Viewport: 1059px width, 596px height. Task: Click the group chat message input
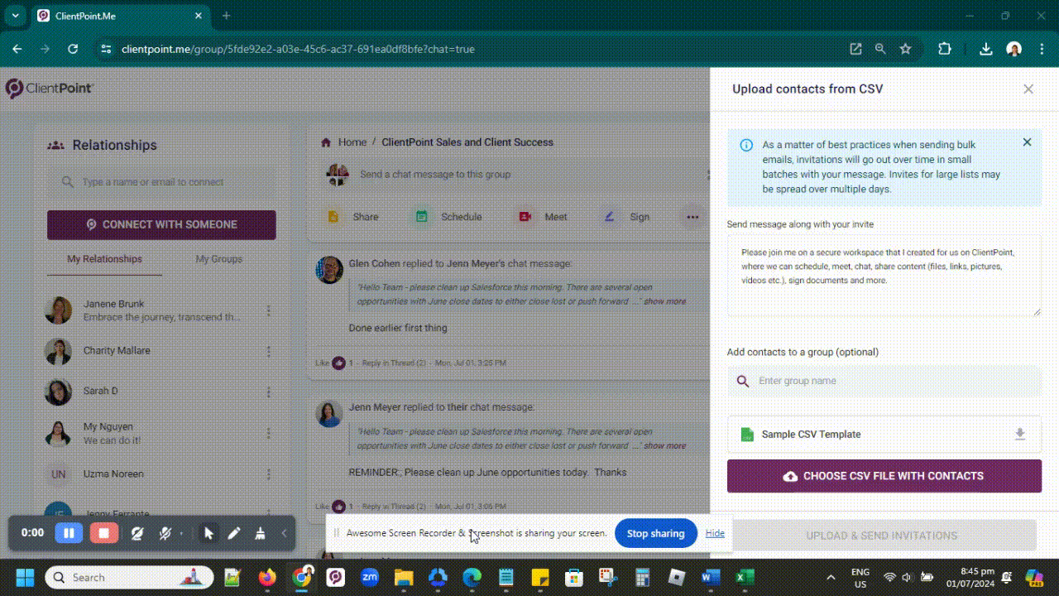(x=529, y=175)
